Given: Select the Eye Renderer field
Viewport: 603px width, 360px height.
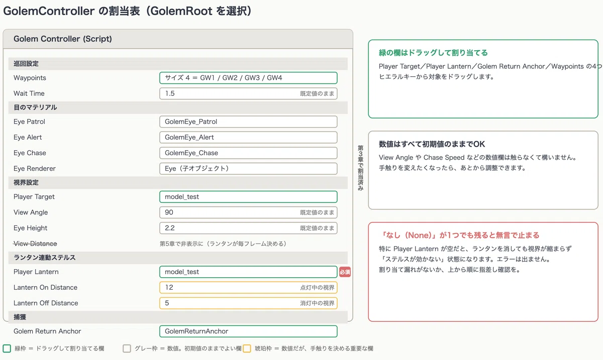Looking at the screenshot, I should tap(248, 169).
